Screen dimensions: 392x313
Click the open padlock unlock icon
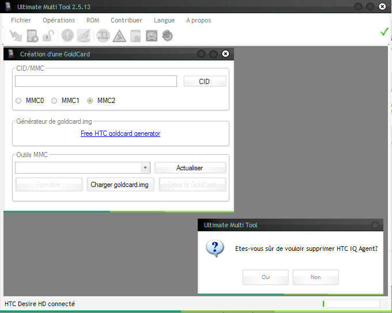pos(48,36)
